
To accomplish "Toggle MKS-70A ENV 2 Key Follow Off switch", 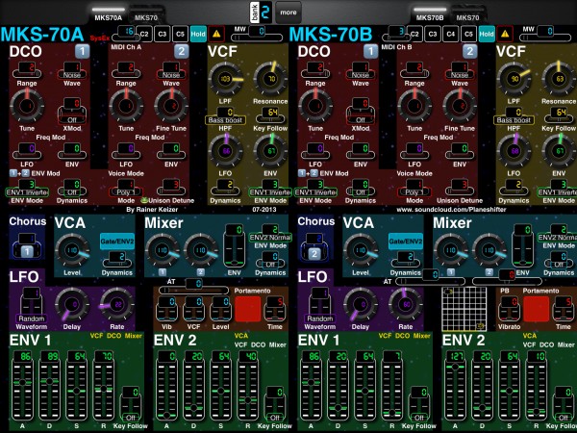I will click(x=275, y=404).
